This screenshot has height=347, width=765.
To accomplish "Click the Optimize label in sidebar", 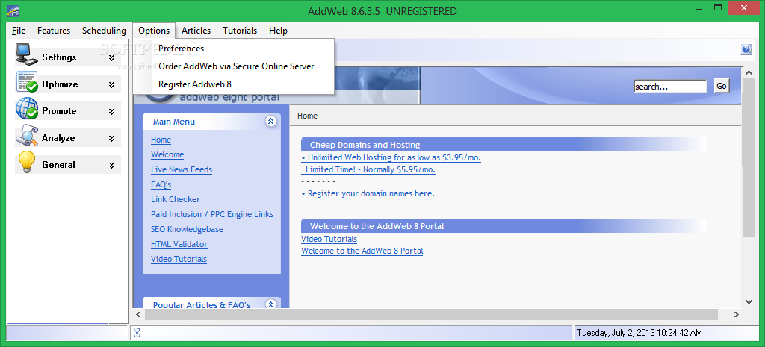I will [x=60, y=84].
